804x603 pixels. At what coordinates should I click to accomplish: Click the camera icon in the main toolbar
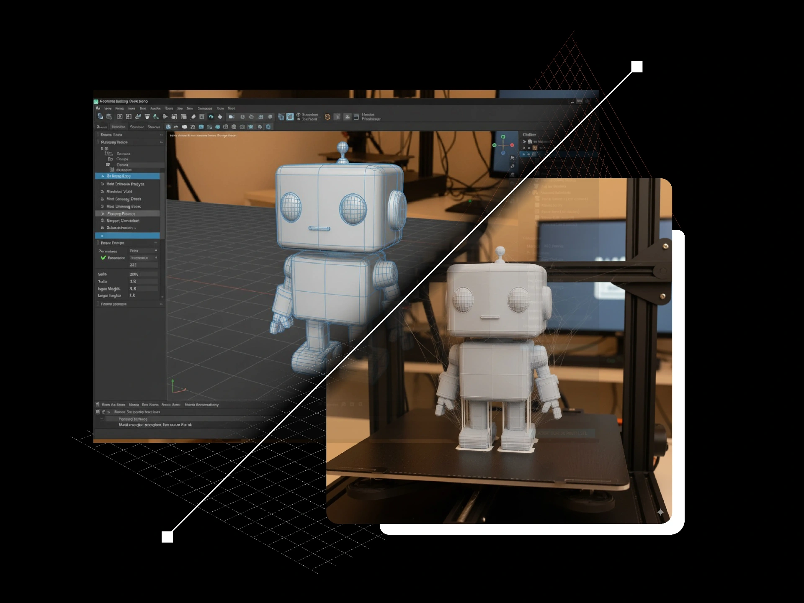click(x=232, y=117)
